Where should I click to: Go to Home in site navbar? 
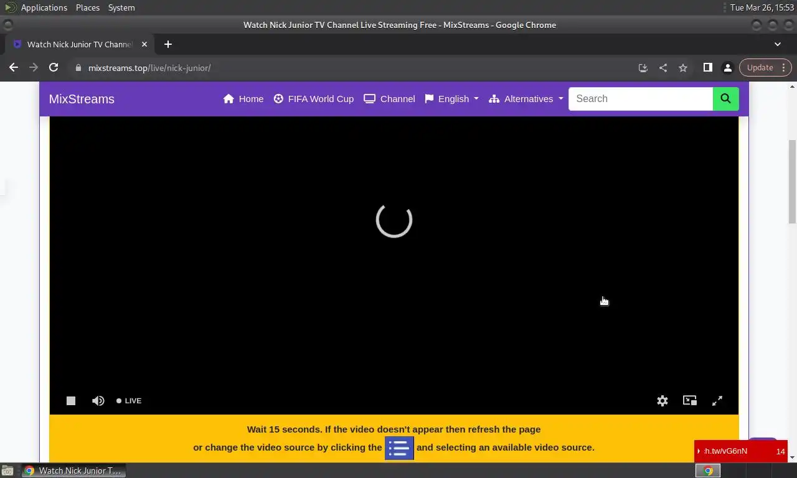tap(243, 99)
